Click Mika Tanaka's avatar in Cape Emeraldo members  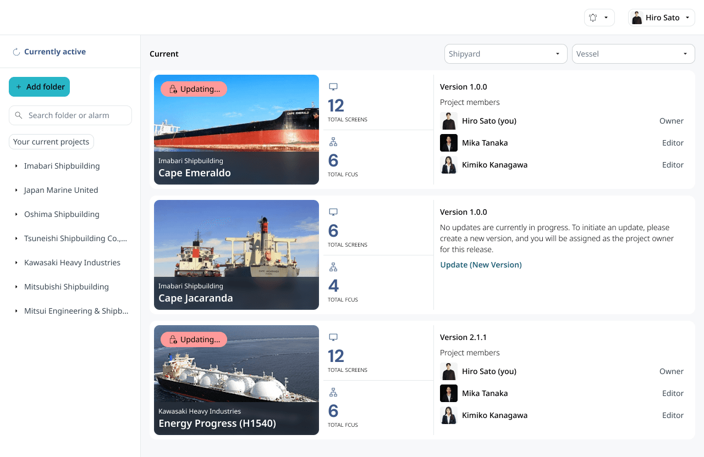tap(449, 143)
